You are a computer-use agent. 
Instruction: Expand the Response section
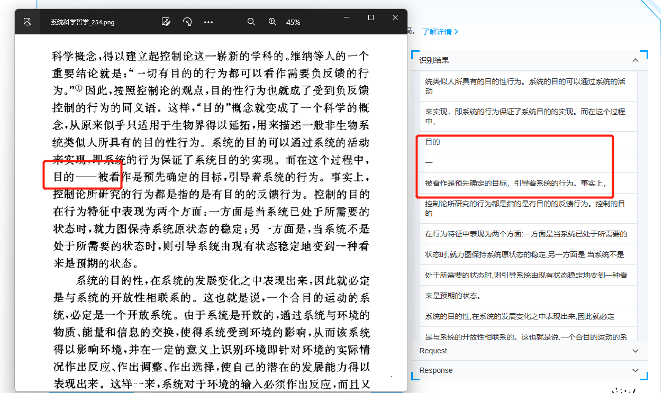pos(635,370)
